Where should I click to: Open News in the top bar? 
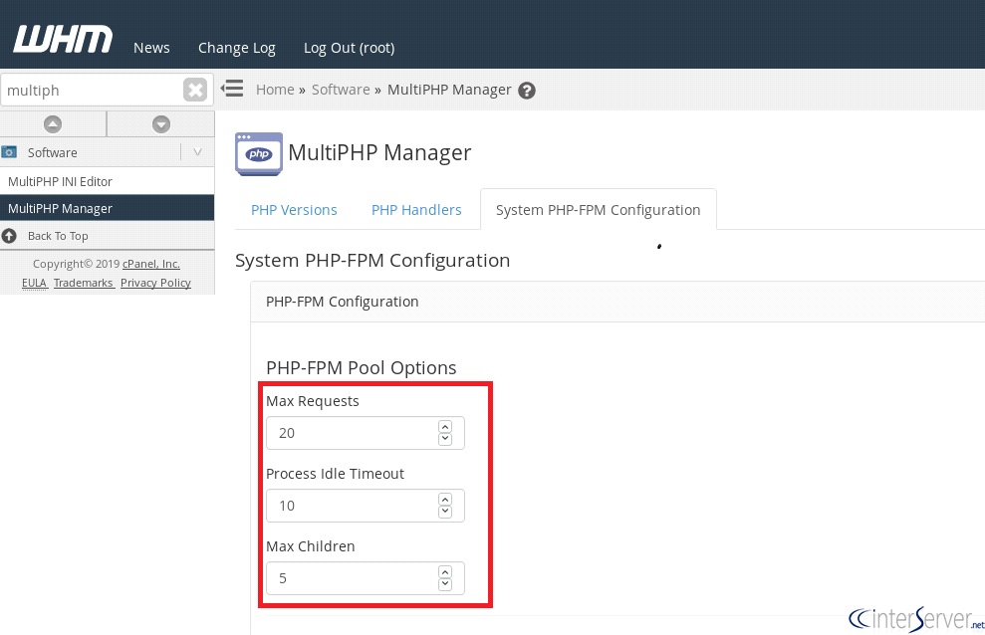click(151, 48)
